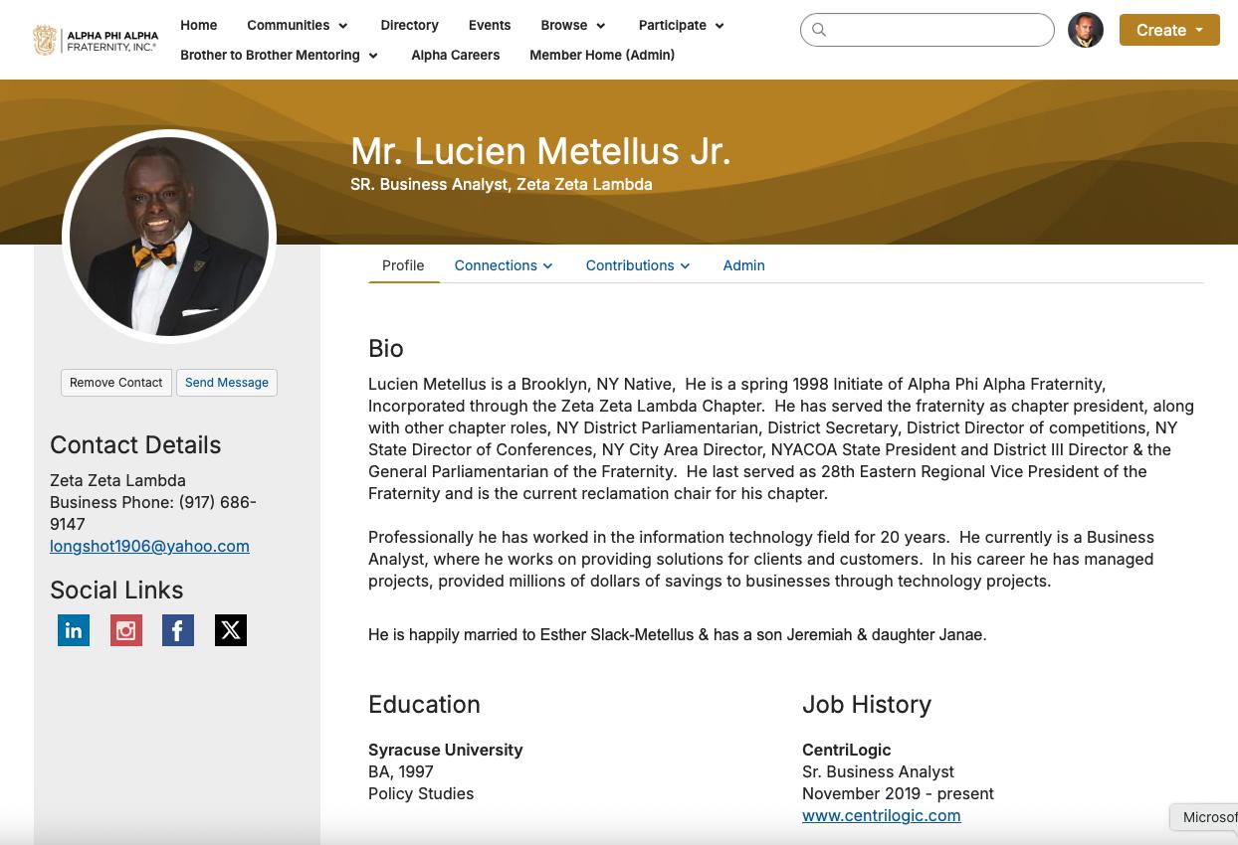Select the Admin tab

743,265
